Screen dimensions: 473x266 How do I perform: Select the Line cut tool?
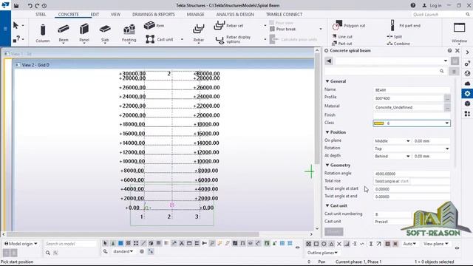point(342,36)
